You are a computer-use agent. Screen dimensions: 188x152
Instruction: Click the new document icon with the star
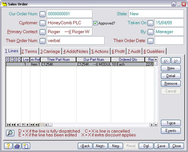pyautogui.click(x=26, y=146)
